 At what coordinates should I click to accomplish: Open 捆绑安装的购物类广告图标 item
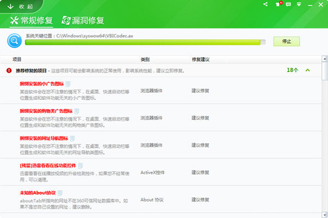click(x=46, y=111)
